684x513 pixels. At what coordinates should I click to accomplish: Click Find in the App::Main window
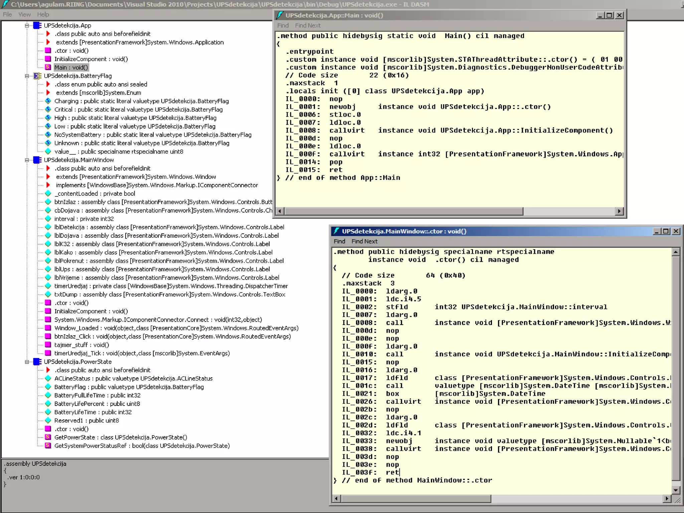[283, 25]
